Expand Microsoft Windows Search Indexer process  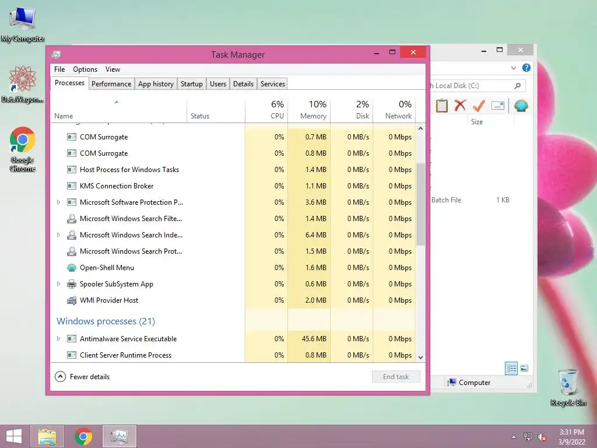[x=58, y=235]
